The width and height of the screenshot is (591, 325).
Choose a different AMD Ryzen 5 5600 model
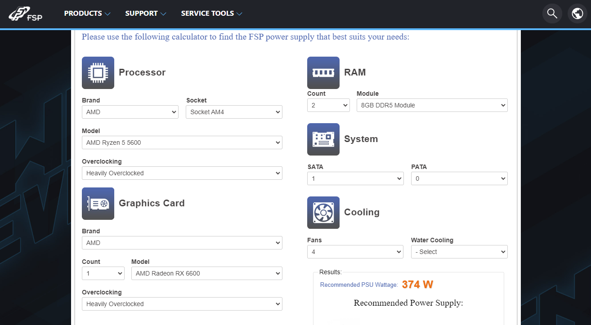pos(182,142)
